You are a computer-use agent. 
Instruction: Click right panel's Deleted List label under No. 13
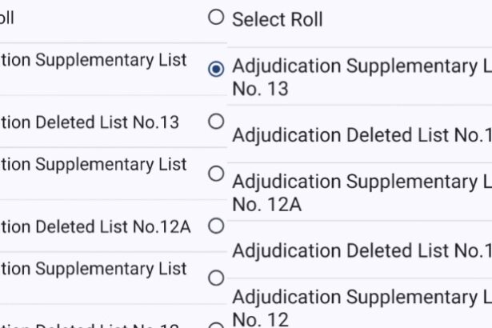pos(360,135)
